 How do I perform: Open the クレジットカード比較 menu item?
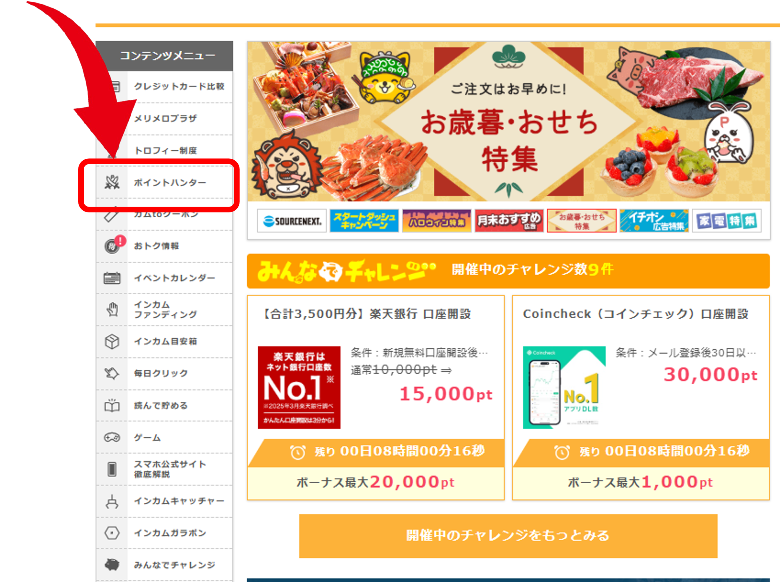coord(165,87)
